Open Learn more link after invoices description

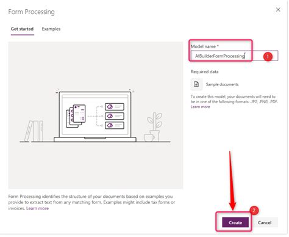38,208
